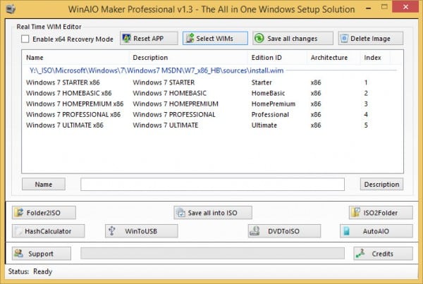
Task: Select the Windows 7 PROFESSIONAL x86 row
Action: (213, 114)
